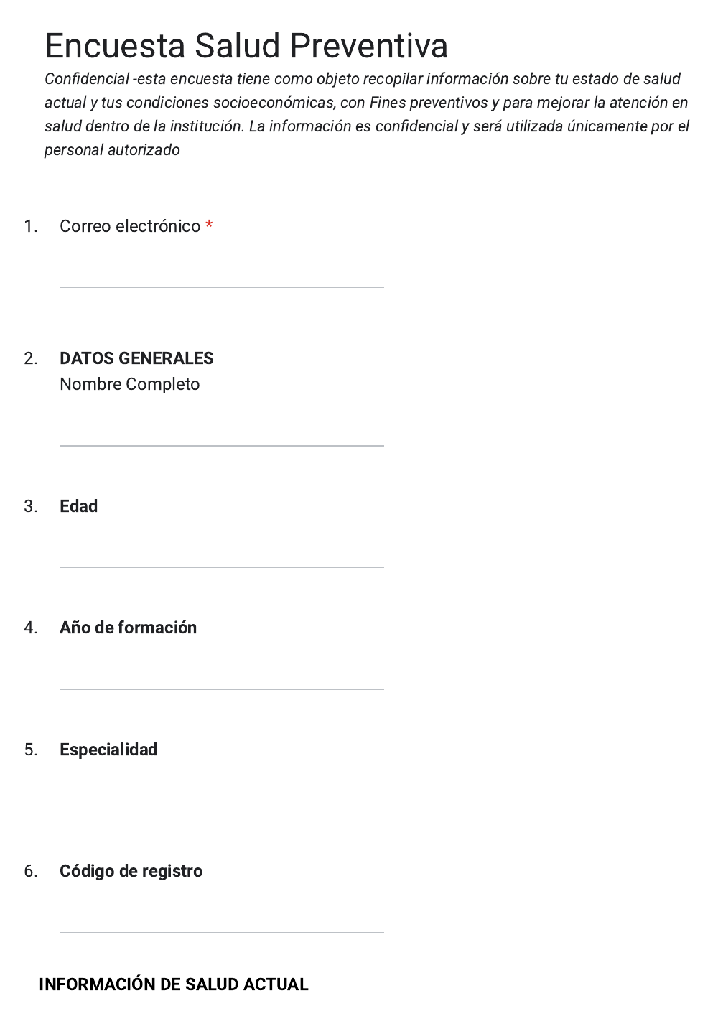The width and height of the screenshot is (718, 1011).
Task: Click question number 6 marker
Action: 30,871
